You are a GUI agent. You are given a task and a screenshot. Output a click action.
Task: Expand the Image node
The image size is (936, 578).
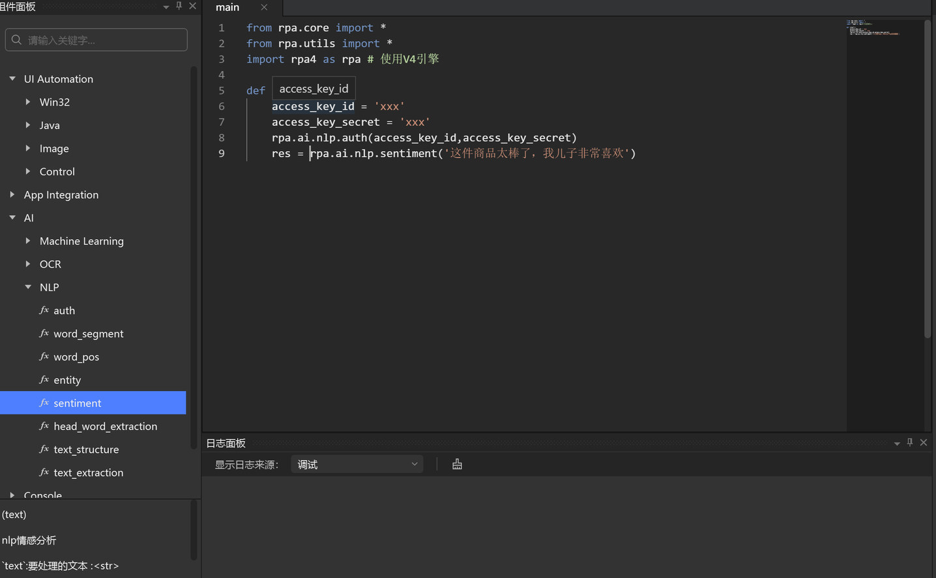[27, 148]
